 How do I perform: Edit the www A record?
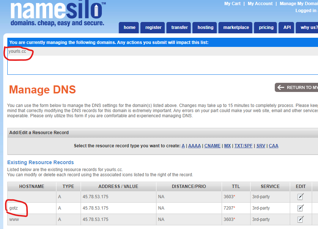[300, 219]
